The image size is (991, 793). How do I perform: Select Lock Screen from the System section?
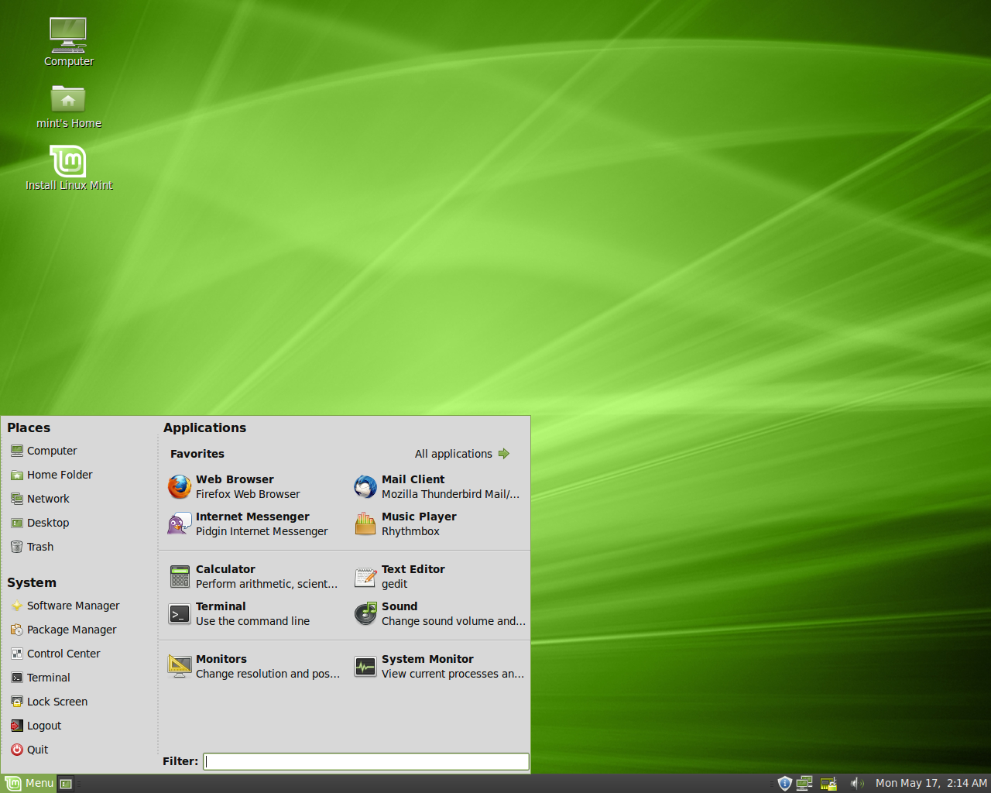click(x=57, y=701)
